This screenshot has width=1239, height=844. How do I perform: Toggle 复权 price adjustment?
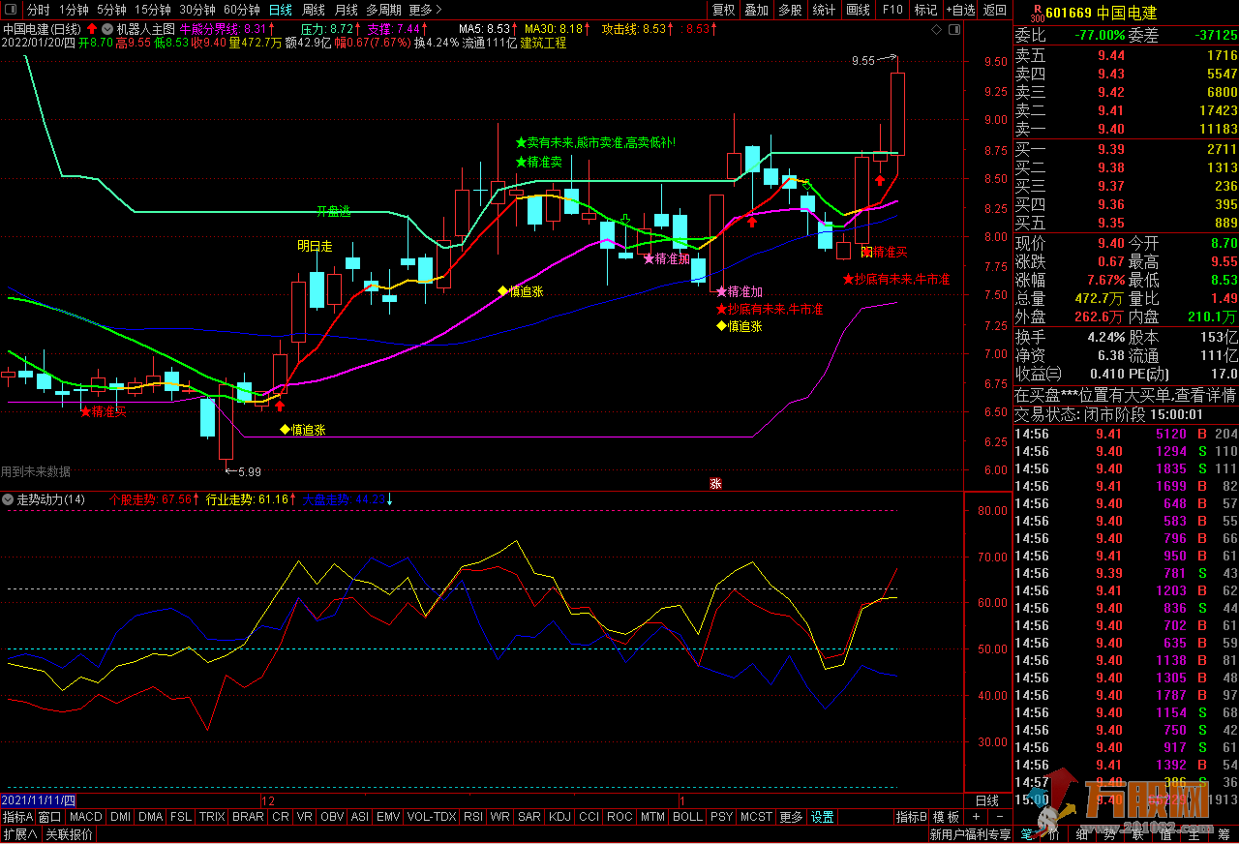(x=723, y=10)
